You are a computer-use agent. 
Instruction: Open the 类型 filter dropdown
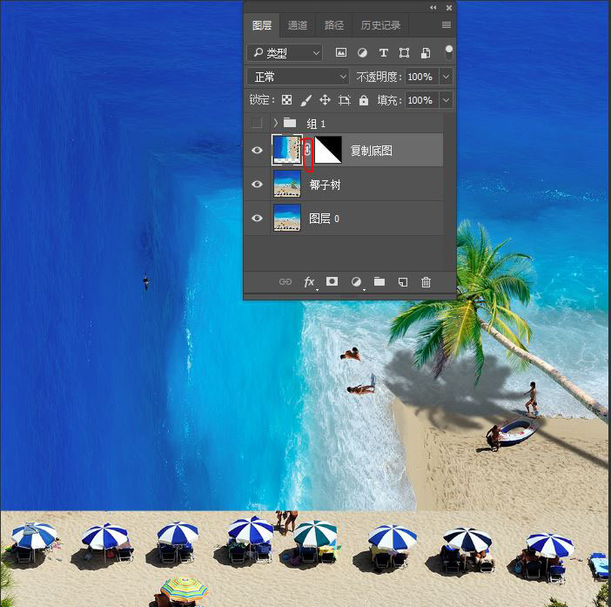tap(285, 52)
